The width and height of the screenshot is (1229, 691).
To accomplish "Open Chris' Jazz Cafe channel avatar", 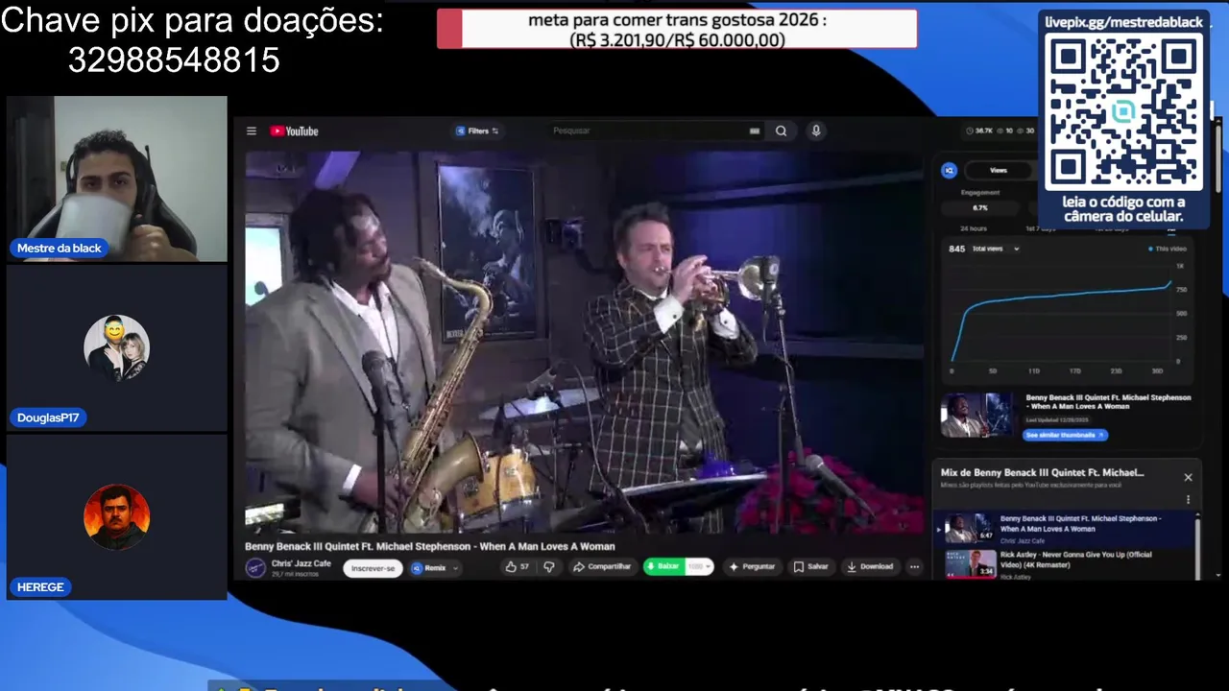I will [x=255, y=568].
